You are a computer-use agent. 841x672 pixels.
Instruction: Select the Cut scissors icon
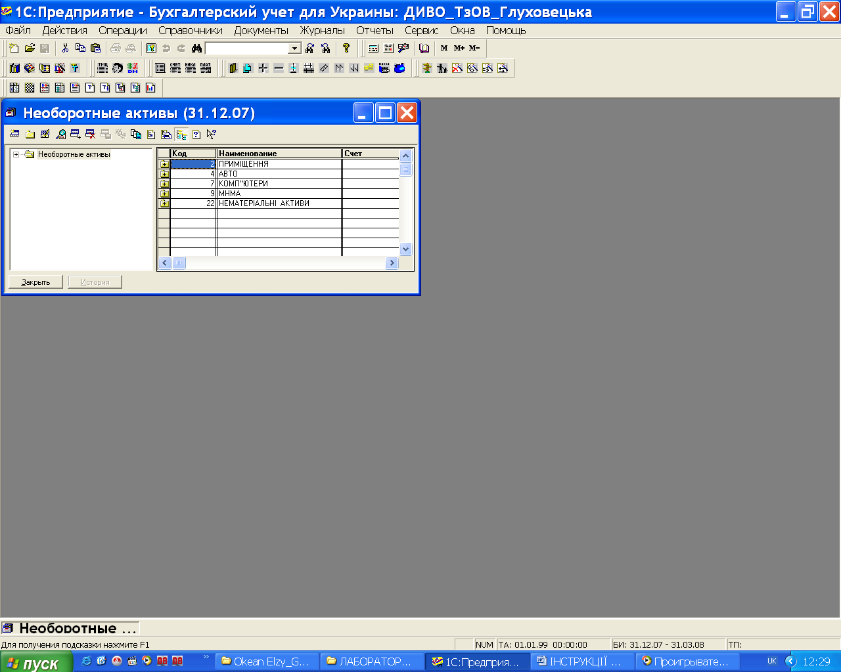pos(65,48)
